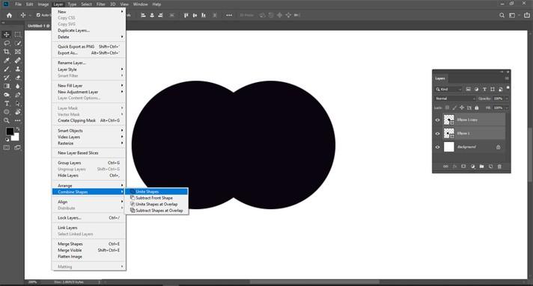Toggle lock all padlock in Layers panel
This screenshot has height=286, width=533.
pyautogui.click(x=477, y=108)
